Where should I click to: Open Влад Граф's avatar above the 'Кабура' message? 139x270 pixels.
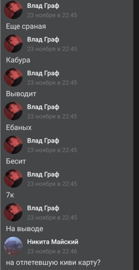point(13,43)
